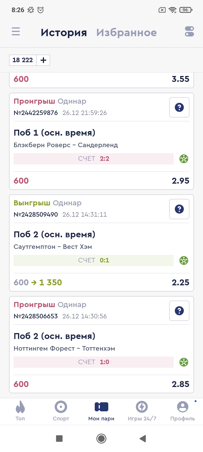
Task: Switch to the Избранное tab
Action: tap(126, 32)
